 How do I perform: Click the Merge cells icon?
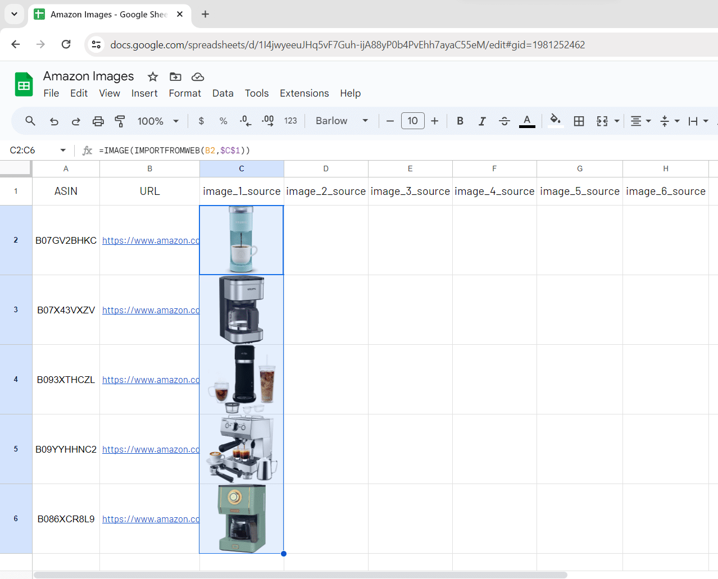pos(602,121)
